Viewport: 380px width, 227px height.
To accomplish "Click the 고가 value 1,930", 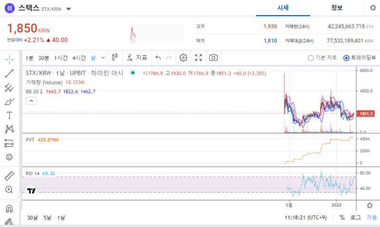I will [x=270, y=26].
